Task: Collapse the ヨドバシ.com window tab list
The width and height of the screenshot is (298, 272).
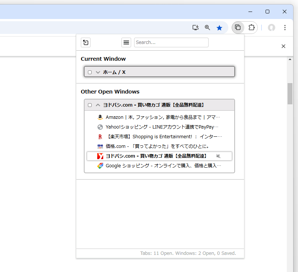Action: pyautogui.click(x=98, y=105)
